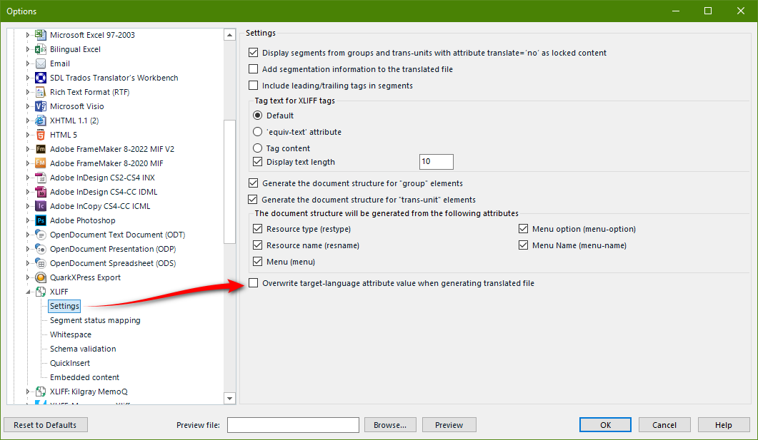Image resolution: width=758 pixels, height=440 pixels.
Task: Open the Schema validation page
Action: 83,349
